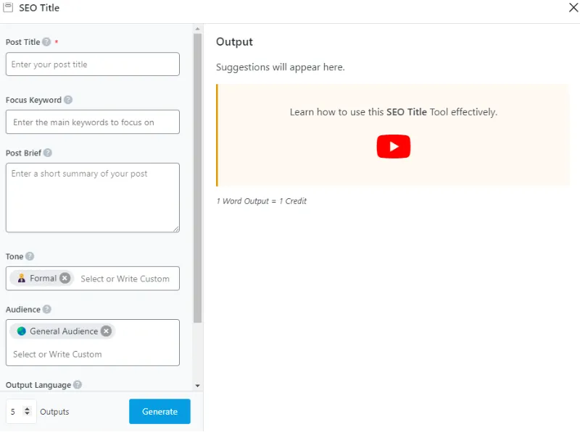Click the Audience help icon

pos(47,309)
